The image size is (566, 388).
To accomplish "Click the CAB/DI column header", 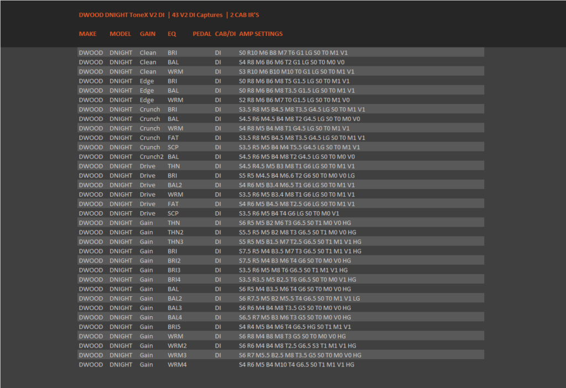I will click(x=226, y=34).
